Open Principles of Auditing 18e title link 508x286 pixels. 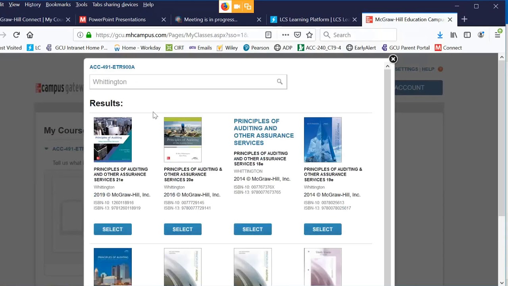click(x=264, y=132)
